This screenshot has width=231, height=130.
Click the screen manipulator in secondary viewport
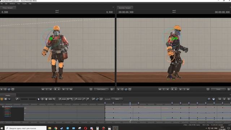click(x=130, y=89)
